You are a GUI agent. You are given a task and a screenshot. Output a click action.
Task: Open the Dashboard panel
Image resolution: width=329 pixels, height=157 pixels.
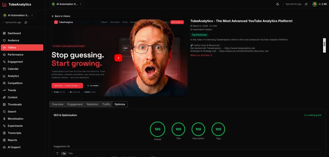click(x=14, y=33)
